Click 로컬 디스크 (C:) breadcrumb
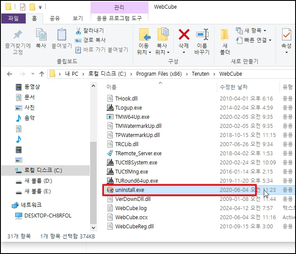 [107, 74]
